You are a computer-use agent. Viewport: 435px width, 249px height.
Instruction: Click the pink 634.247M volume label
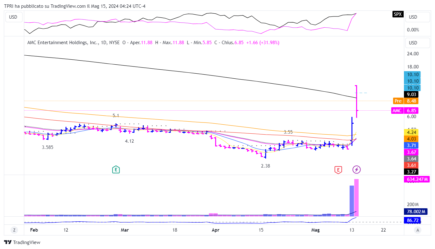click(417, 179)
